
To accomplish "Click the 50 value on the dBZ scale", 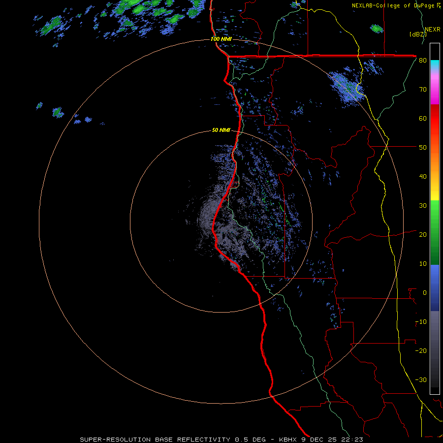I will (x=423, y=148).
